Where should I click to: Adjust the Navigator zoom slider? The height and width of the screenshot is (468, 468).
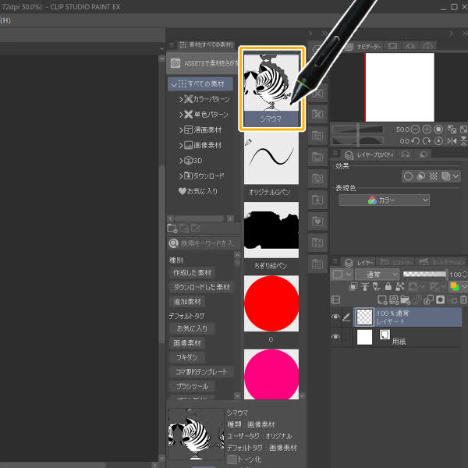tap(358, 129)
